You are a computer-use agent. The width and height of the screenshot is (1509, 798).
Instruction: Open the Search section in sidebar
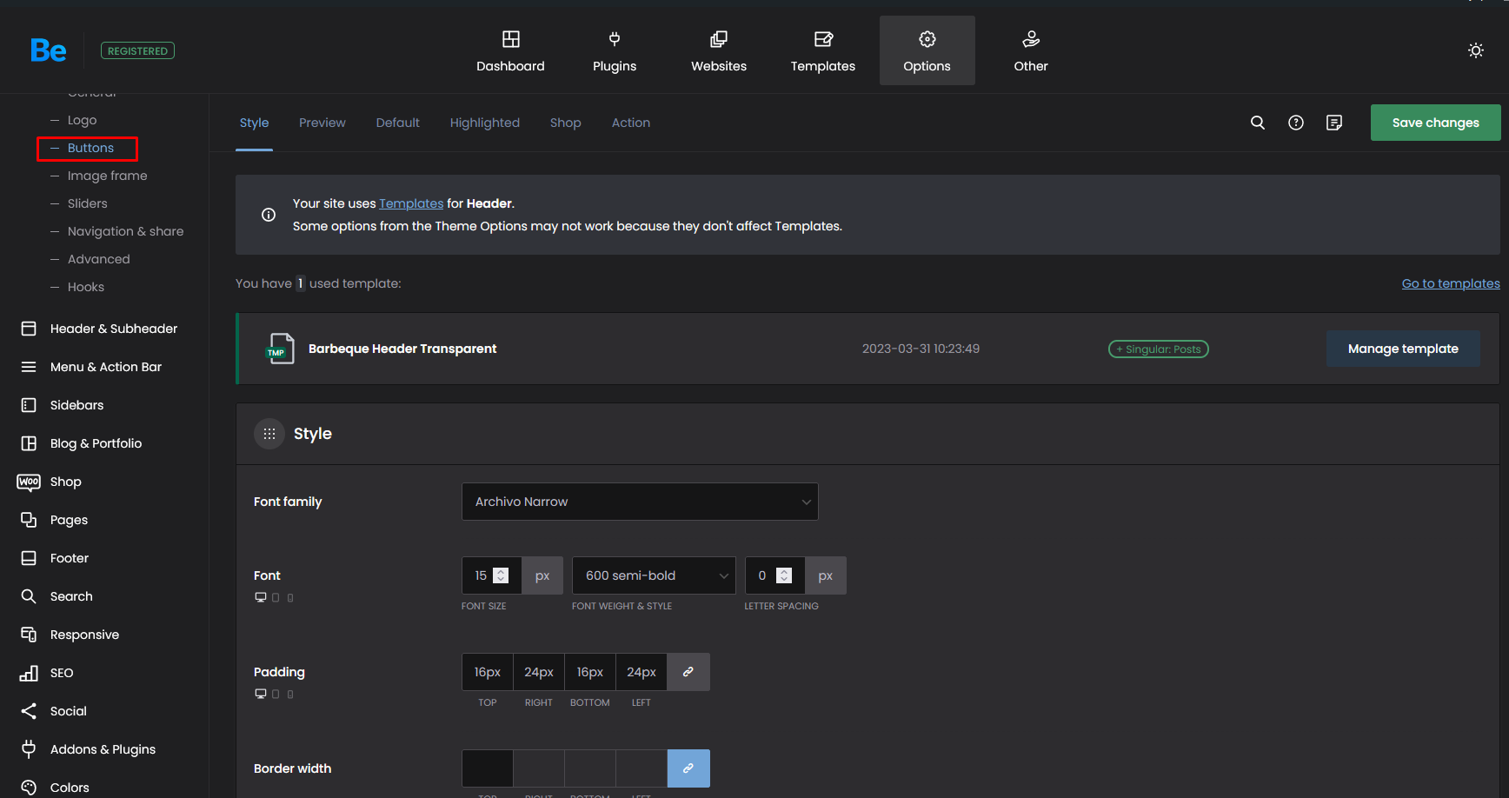71,596
